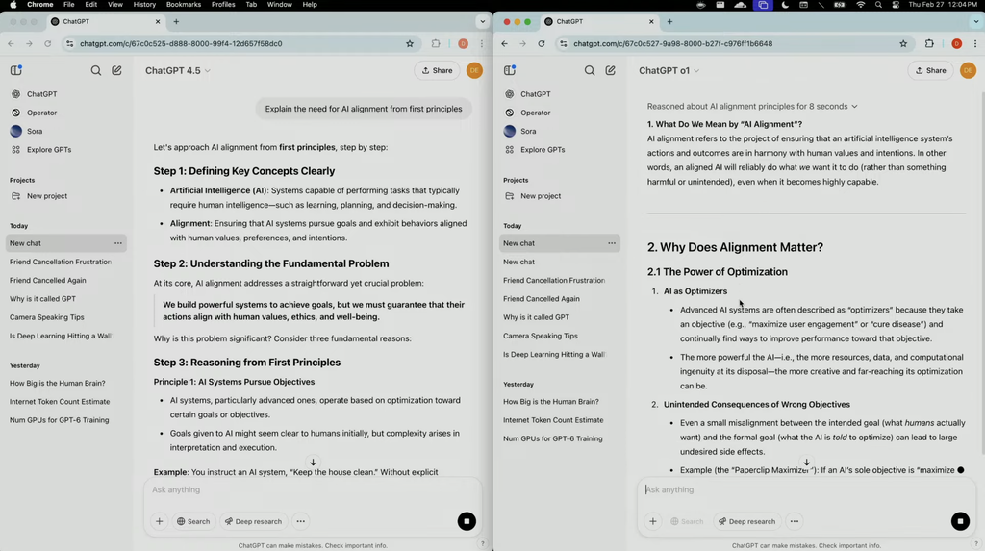Viewport: 985px width, 551px height.
Task: Open new tab in right browser window
Action: pos(669,21)
